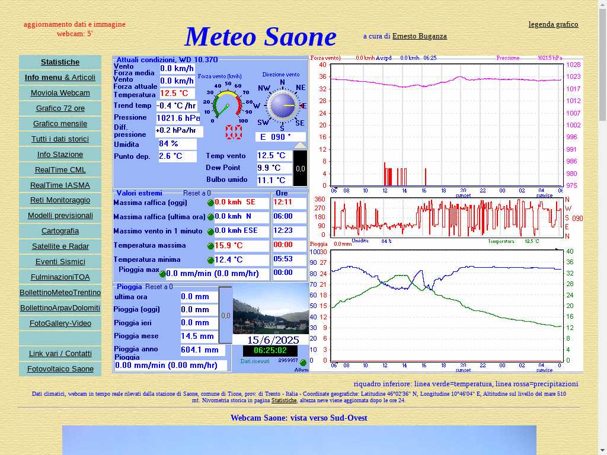This screenshot has width=607, height=455.
Task: Click the rain gauge bar in Pioggia panel
Action: tap(225, 315)
